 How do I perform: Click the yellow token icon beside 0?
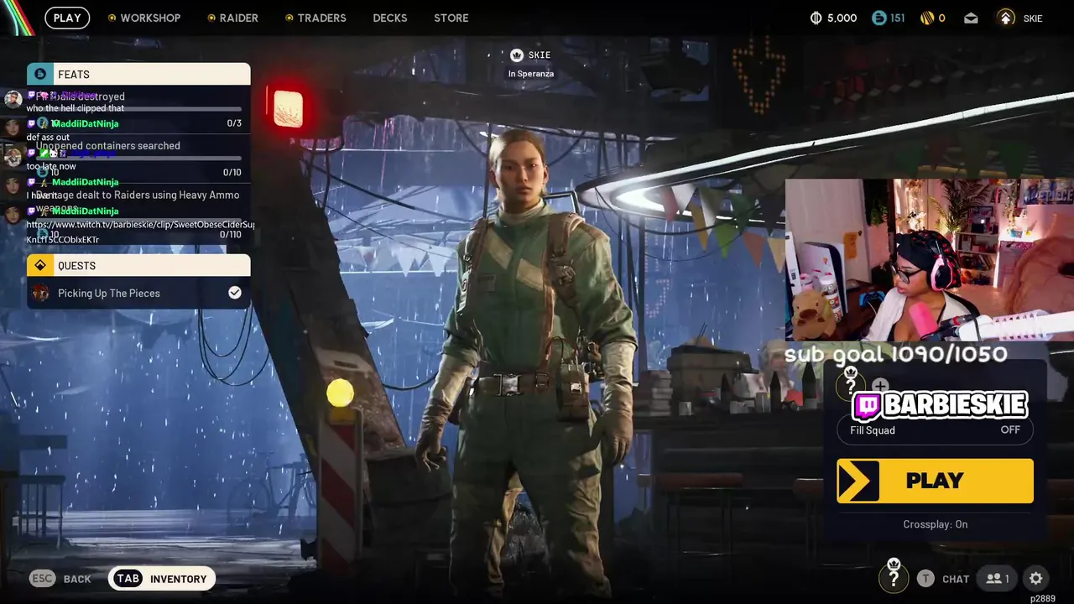pyautogui.click(x=927, y=18)
